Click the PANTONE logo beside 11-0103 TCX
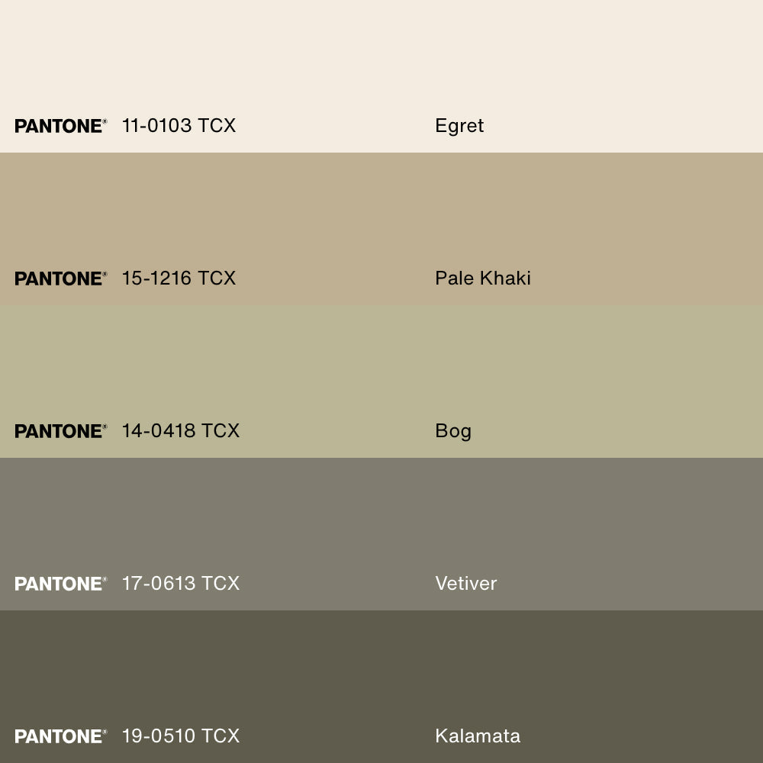Screen dimensions: 763x763 click(x=61, y=126)
